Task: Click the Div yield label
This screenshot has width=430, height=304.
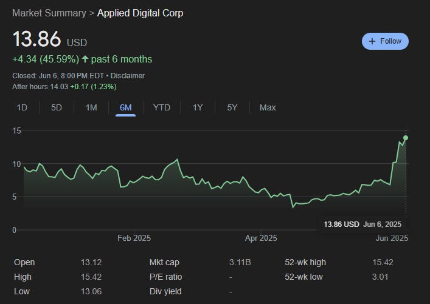Action: [165, 291]
